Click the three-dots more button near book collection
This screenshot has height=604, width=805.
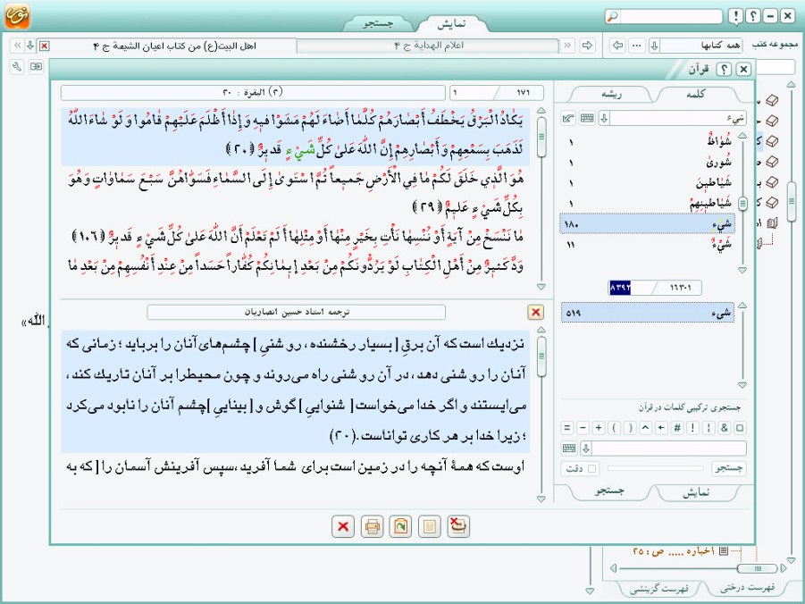tap(637, 46)
